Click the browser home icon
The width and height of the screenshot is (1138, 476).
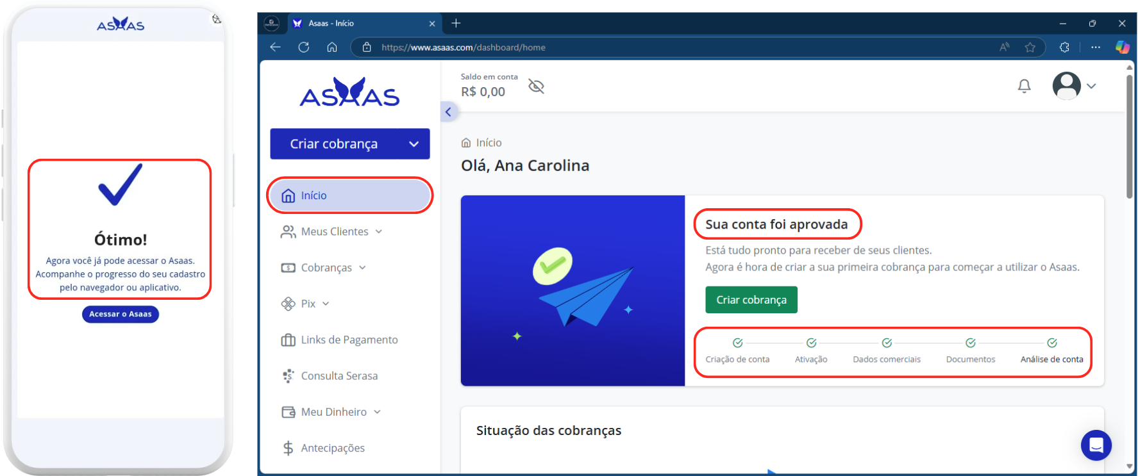click(332, 47)
